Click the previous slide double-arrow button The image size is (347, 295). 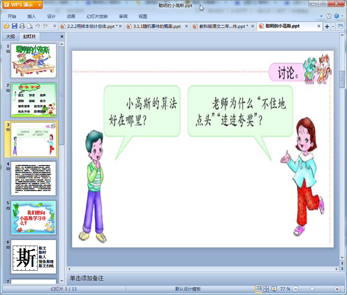[342, 263]
